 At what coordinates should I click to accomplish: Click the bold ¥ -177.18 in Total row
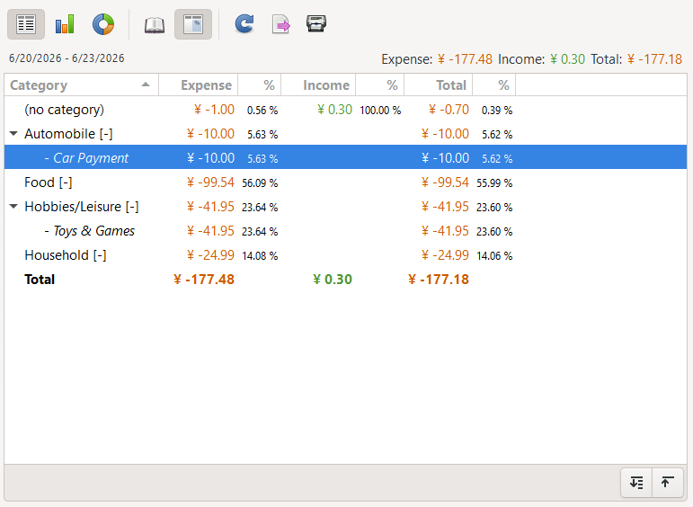(438, 280)
